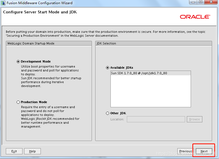The height and width of the screenshot is (159, 219).
Task: Click the JDK Selection panel header
Action: click(154, 43)
